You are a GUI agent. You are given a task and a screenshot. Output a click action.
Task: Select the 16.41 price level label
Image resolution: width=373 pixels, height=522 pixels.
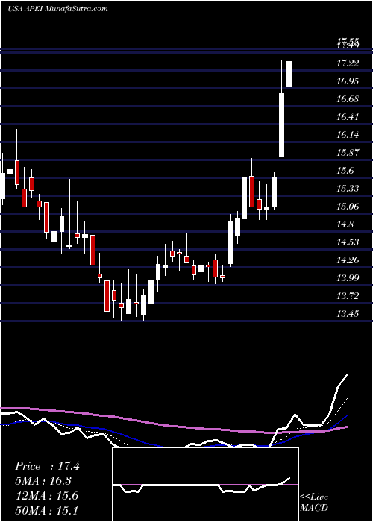coord(348,117)
